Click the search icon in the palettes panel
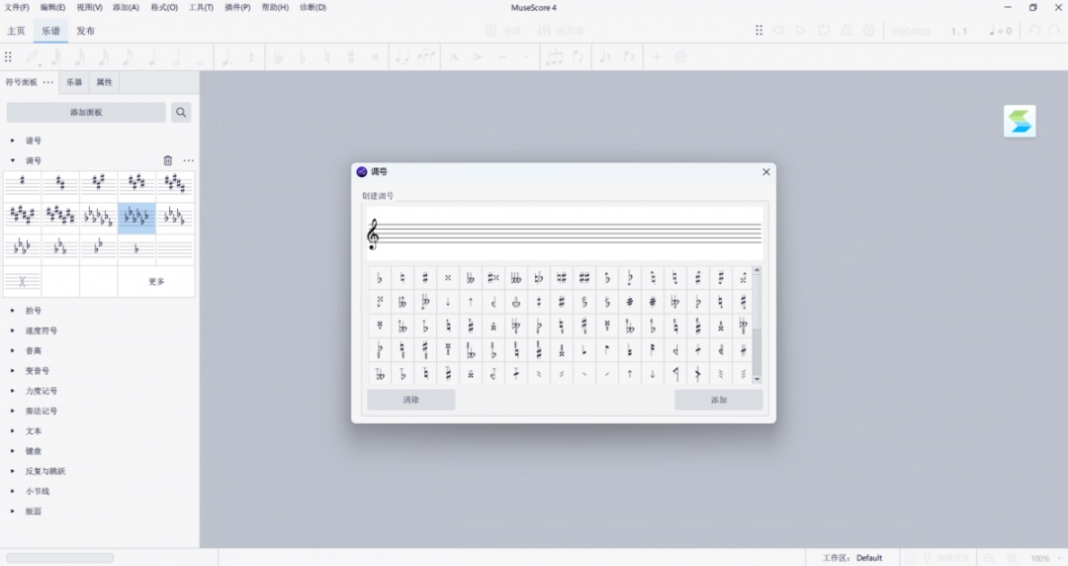The height and width of the screenshot is (566, 1068). pyautogui.click(x=181, y=113)
